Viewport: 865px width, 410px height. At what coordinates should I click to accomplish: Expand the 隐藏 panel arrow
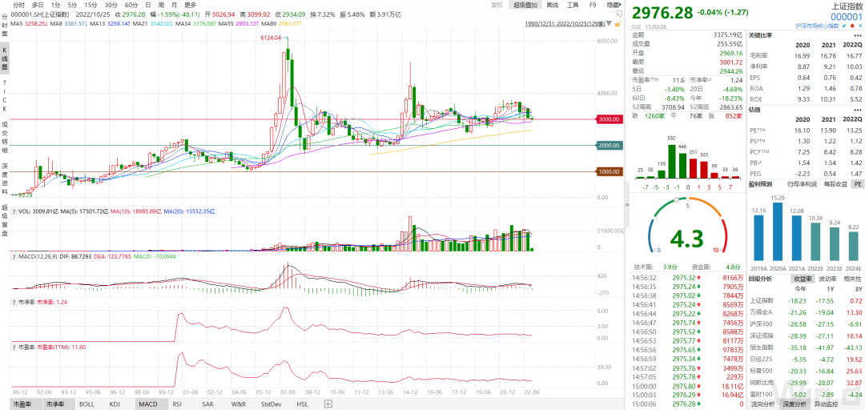pyautogui.click(x=614, y=5)
